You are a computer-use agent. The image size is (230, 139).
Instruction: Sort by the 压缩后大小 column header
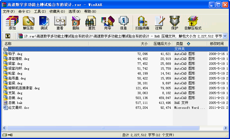161,43
